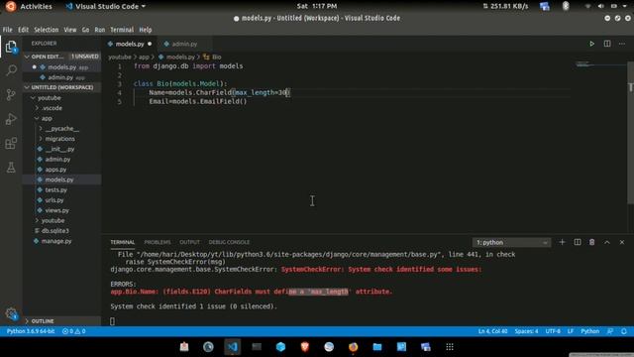This screenshot has width=634, height=357.
Task: Open the Source Control view
Action: [x=11, y=95]
